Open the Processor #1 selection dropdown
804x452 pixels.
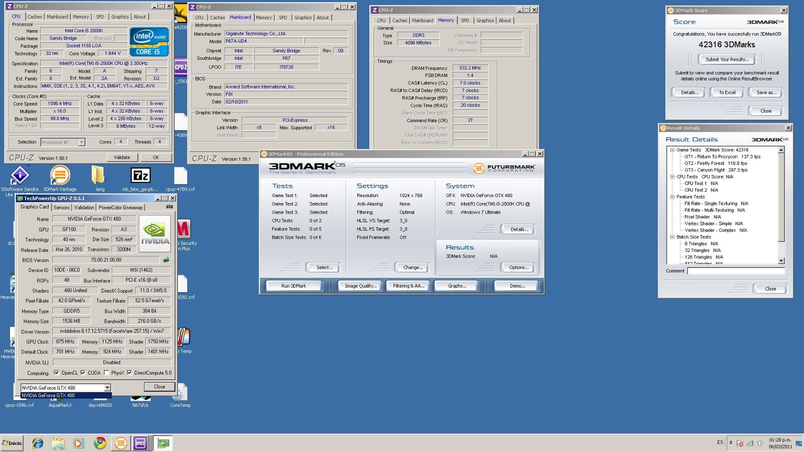coord(81,142)
